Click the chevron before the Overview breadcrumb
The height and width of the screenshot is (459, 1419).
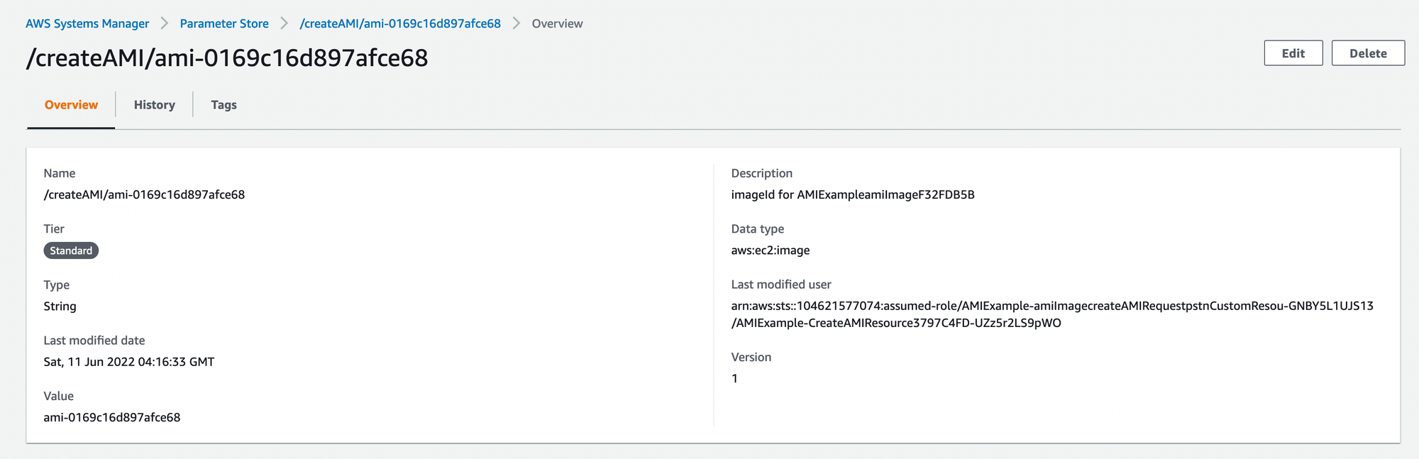(x=517, y=23)
